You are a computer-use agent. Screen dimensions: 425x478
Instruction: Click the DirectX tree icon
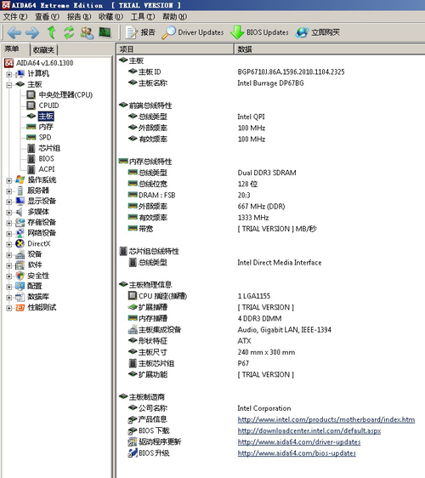click(x=20, y=243)
